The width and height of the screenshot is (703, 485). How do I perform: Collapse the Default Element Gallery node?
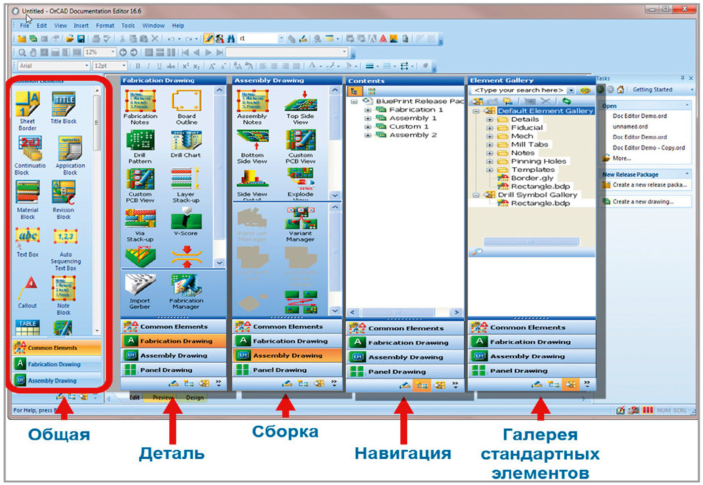click(x=476, y=111)
